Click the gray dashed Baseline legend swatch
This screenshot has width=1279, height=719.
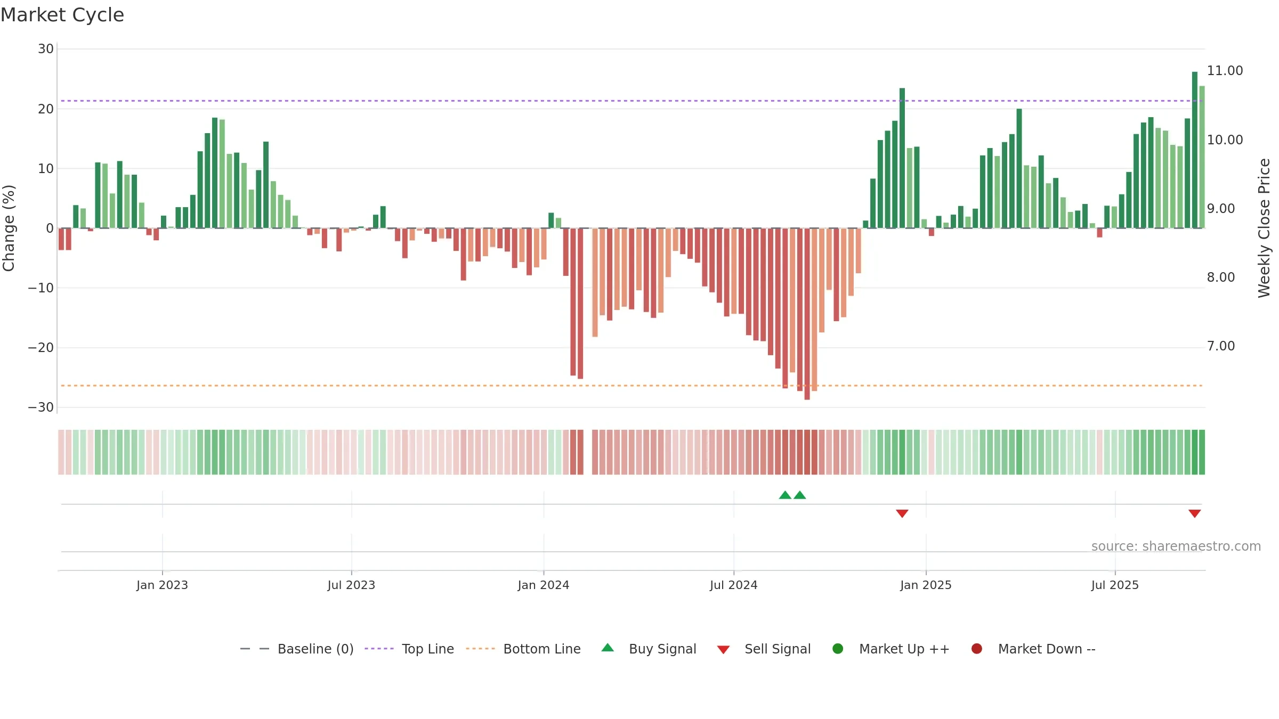[255, 649]
